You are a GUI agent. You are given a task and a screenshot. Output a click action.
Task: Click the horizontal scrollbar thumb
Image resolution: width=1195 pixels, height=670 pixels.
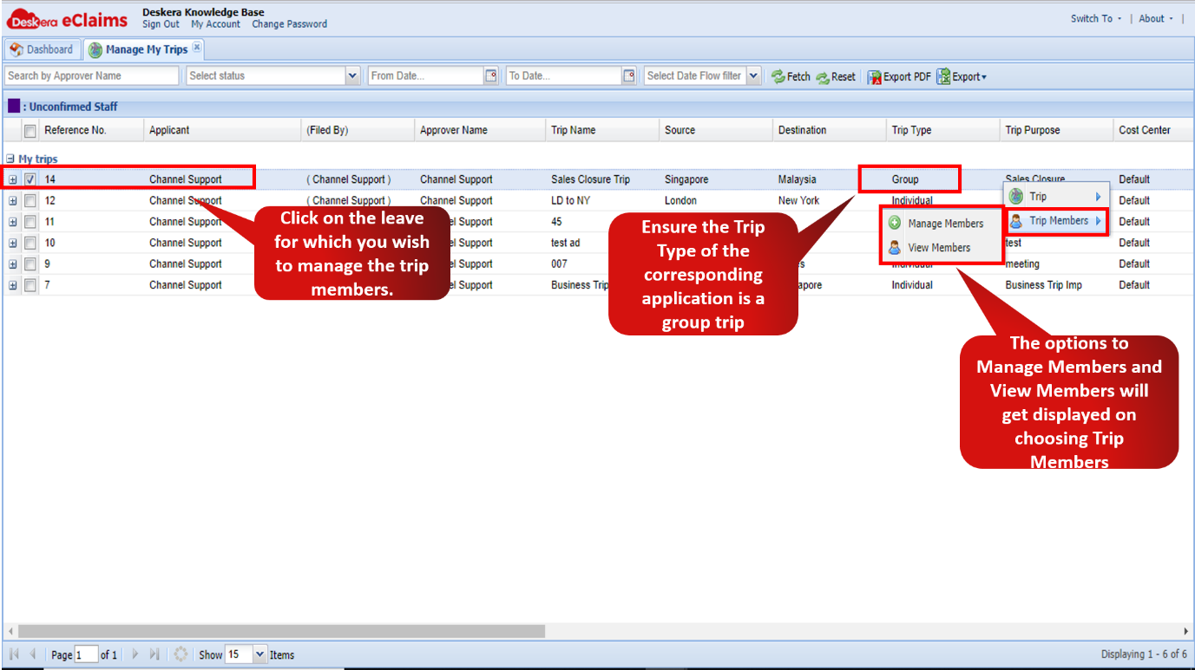click(x=281, y=631)
